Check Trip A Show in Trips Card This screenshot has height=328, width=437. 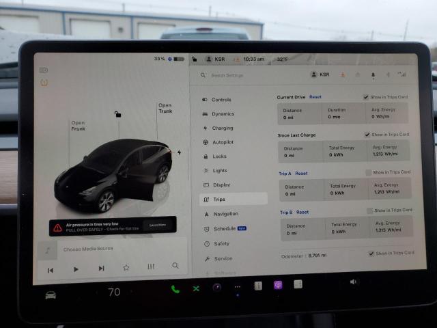pyautogui.click(x=369, y=173)
